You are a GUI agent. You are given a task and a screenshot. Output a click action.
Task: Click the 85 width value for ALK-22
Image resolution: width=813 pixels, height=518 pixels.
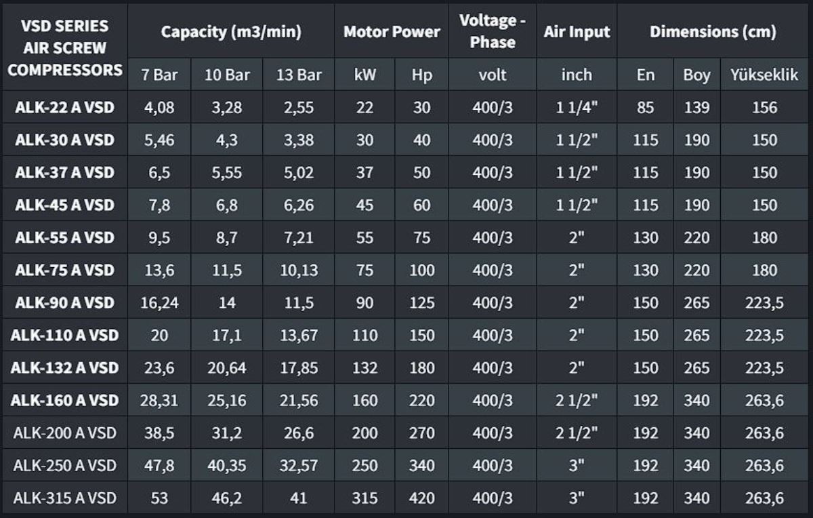[x=646, y=107]
